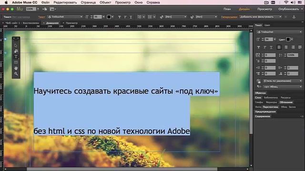Click the download icon in control bar
Image resolution: width=305 pixels, height=171 pixels.
(x=294, y=17)
